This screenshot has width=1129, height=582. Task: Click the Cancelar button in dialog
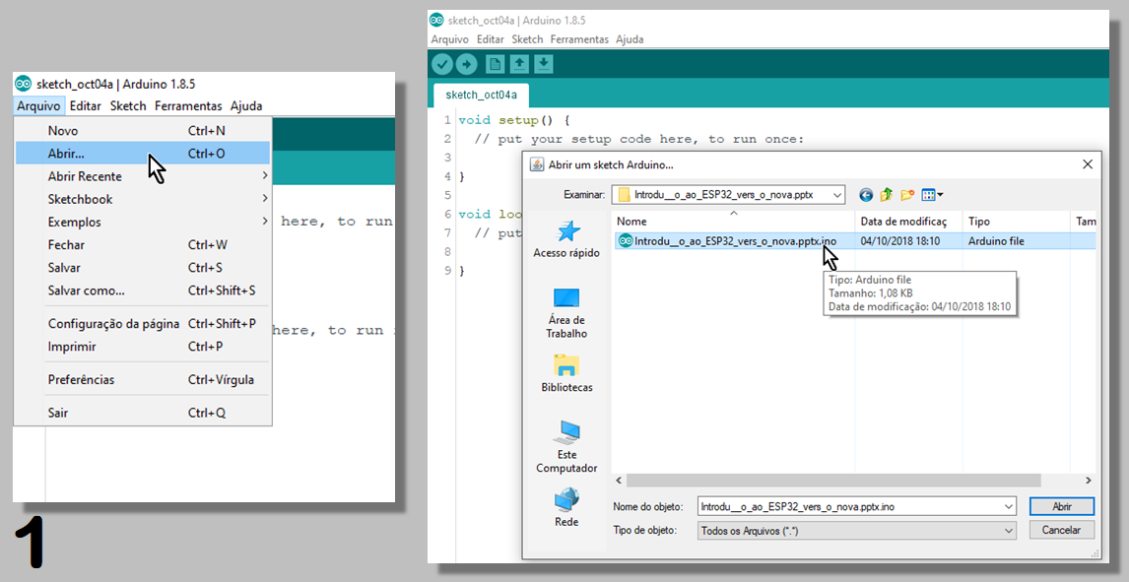tap(1062, 530)
